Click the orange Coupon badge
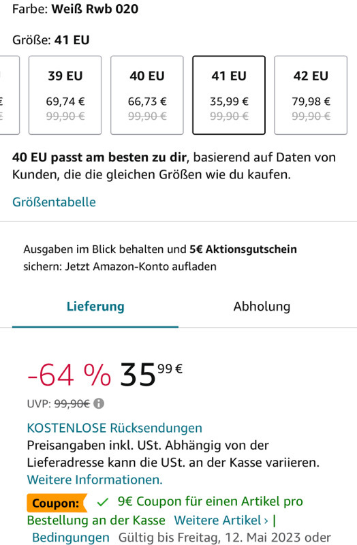 click(x=57, y=503)
